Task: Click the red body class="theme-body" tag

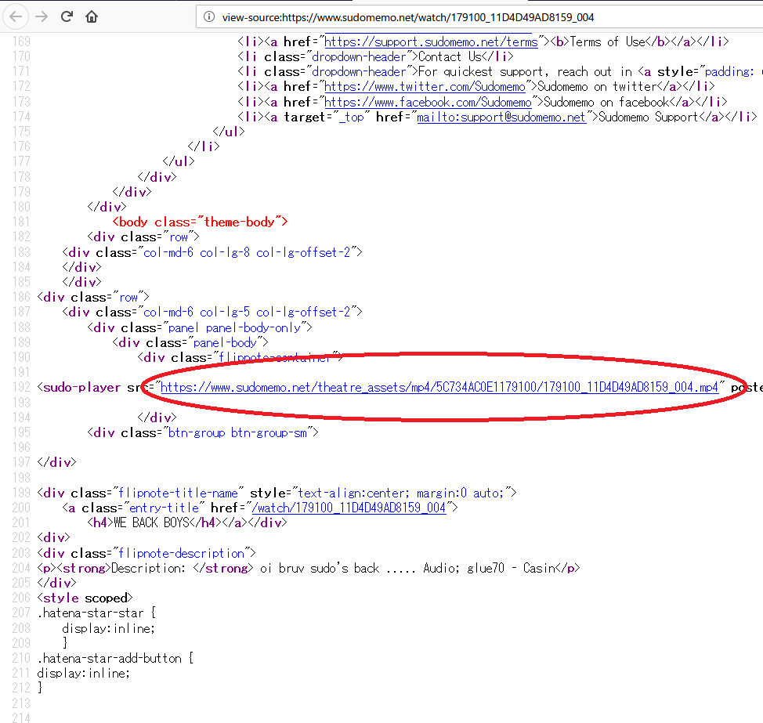Action: pyautogui.click(x=200, y=222)
